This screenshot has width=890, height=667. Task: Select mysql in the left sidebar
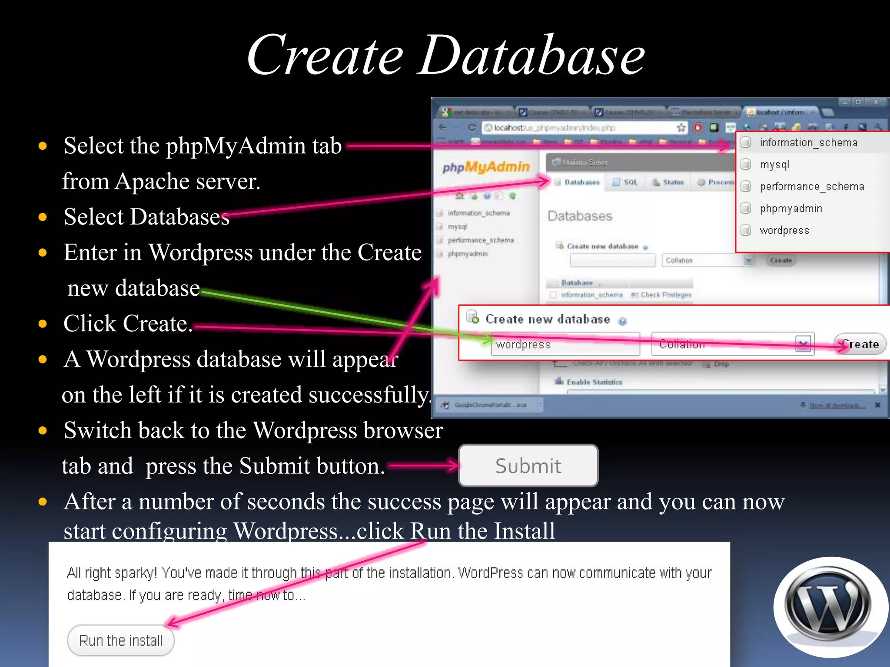(x=457, y=227)
